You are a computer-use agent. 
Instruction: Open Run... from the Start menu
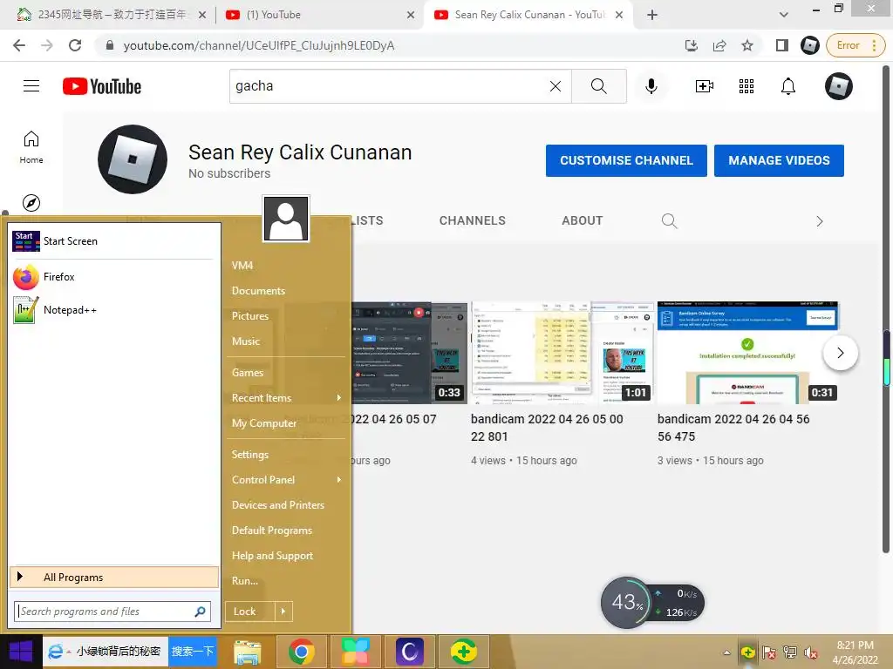pyautogui.click(x=245, y=581)
